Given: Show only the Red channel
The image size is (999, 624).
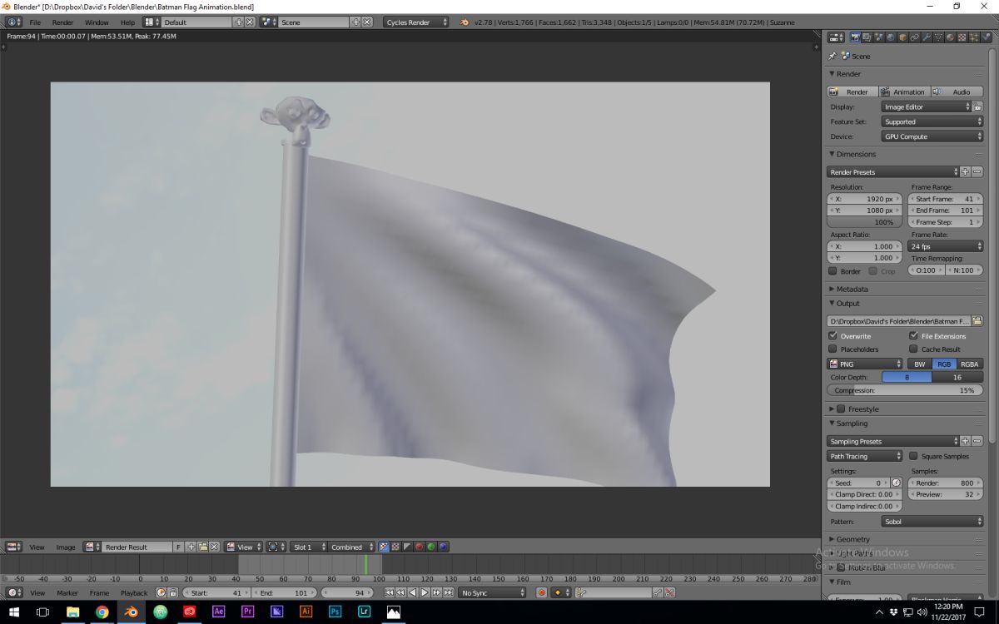Looking at the screenshot, I should pyautogui.click(x=420, y=547).
